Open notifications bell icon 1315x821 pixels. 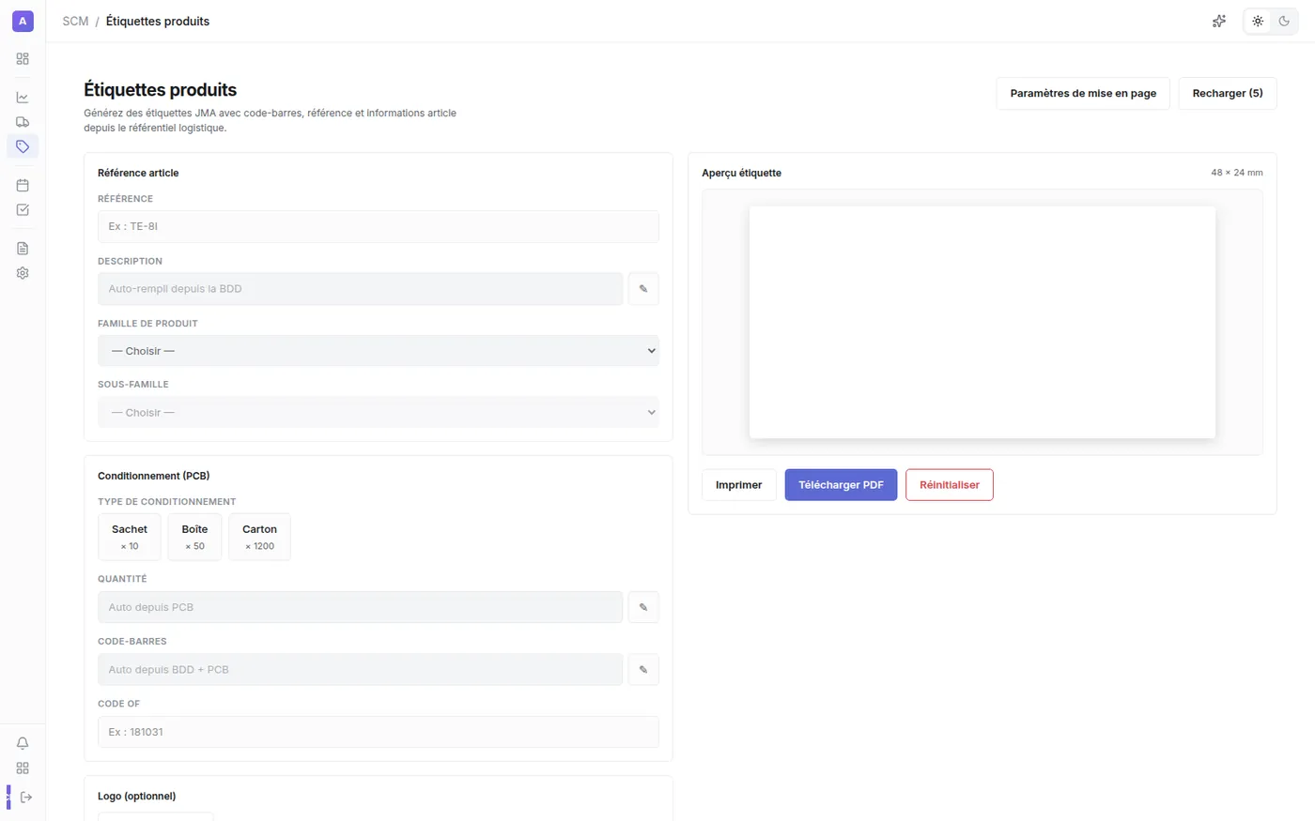23,743
